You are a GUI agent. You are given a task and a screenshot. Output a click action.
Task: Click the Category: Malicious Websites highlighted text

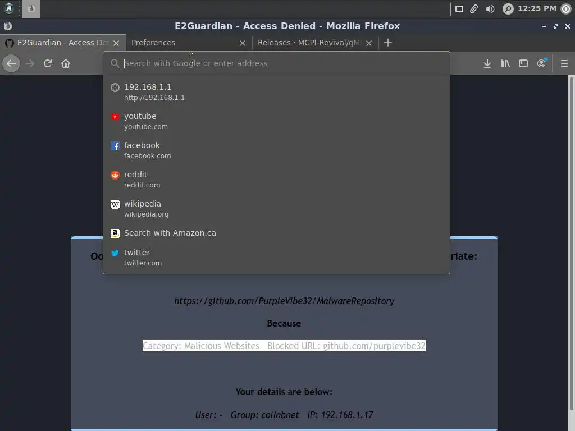pyautogui.click(x=201, y=346)
